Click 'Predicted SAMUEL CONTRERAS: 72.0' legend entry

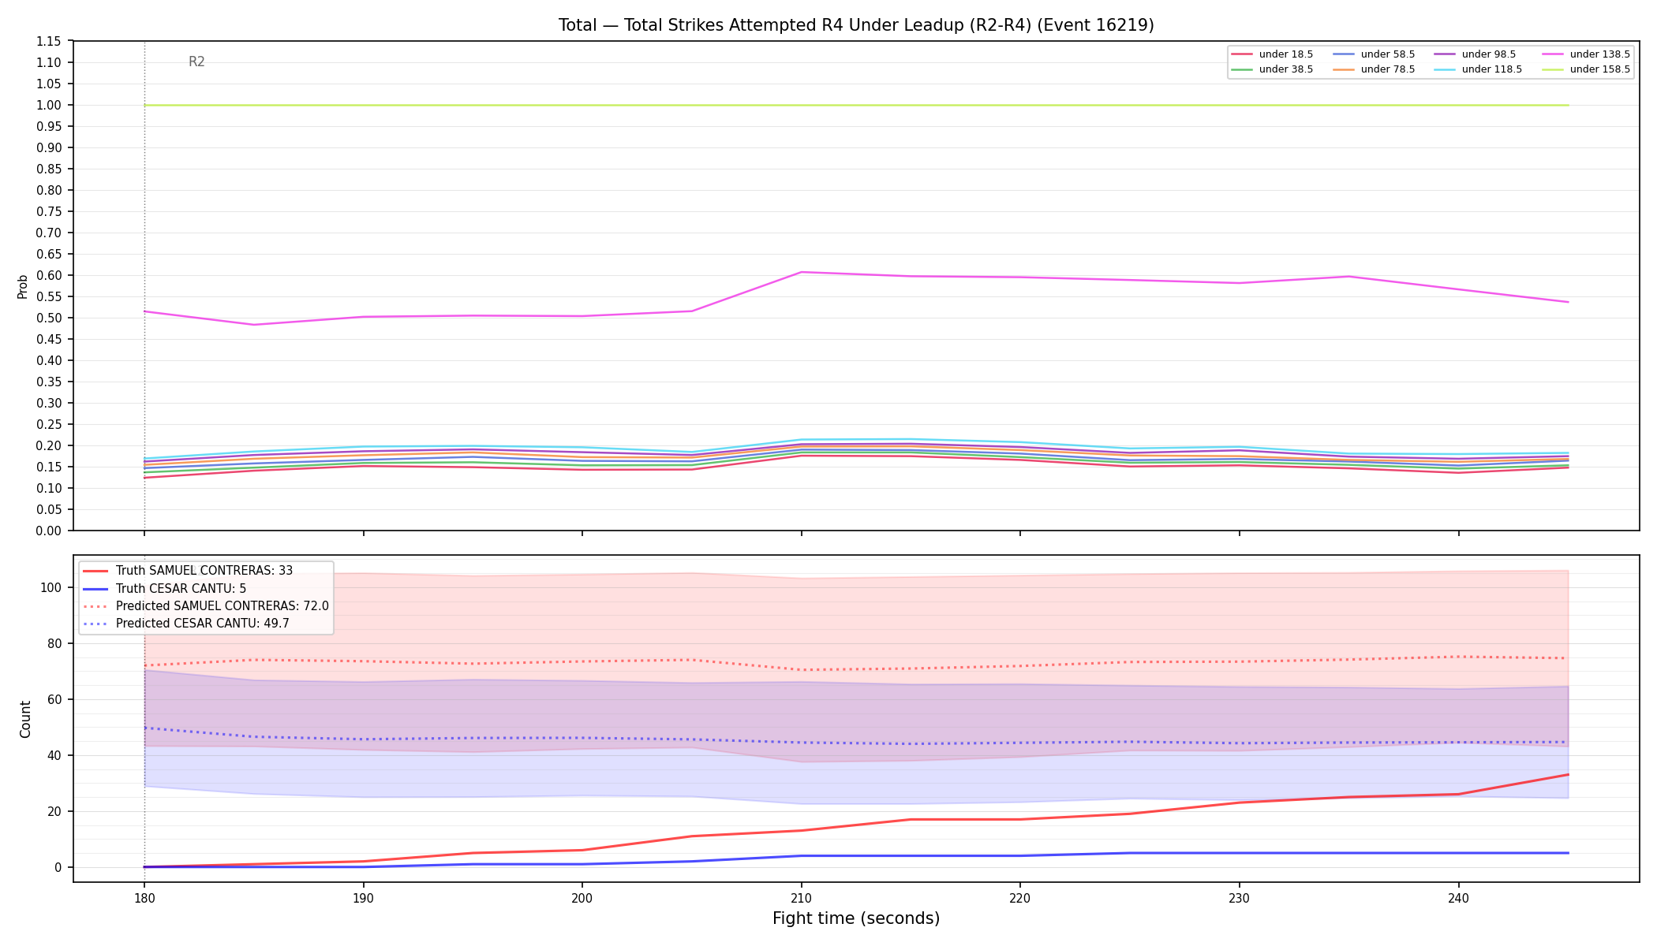click(206, 606)
